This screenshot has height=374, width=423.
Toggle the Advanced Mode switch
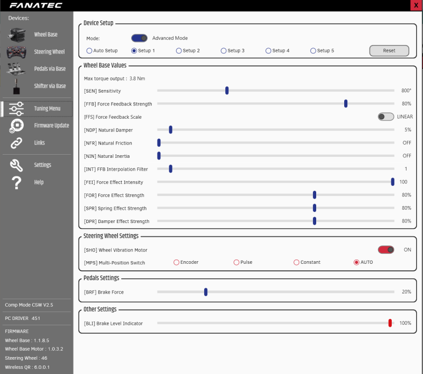tap(139, 38)
